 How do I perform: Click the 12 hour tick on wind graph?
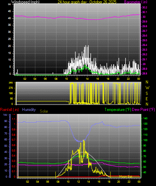[77, 79]
